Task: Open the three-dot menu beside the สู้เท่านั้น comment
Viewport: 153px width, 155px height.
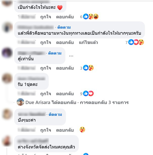Action: click(x=71, y=56)
